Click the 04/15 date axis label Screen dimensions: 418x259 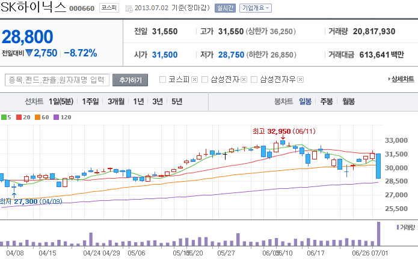pyautogui.click(x=48, y=253)
